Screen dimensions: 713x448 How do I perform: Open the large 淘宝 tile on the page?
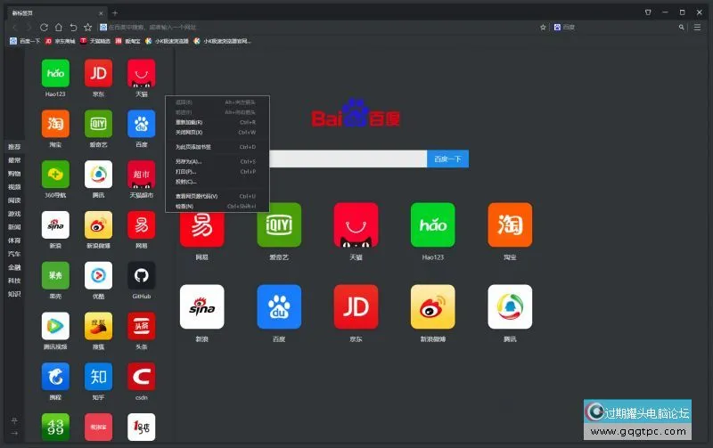coord(510,225)
